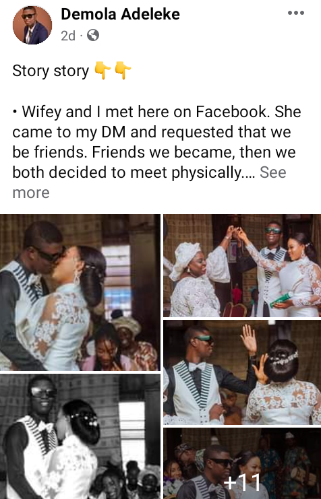Click the word 'more' below post text
The width and height of the screenshot is (321, 499).
click(31, 193)
